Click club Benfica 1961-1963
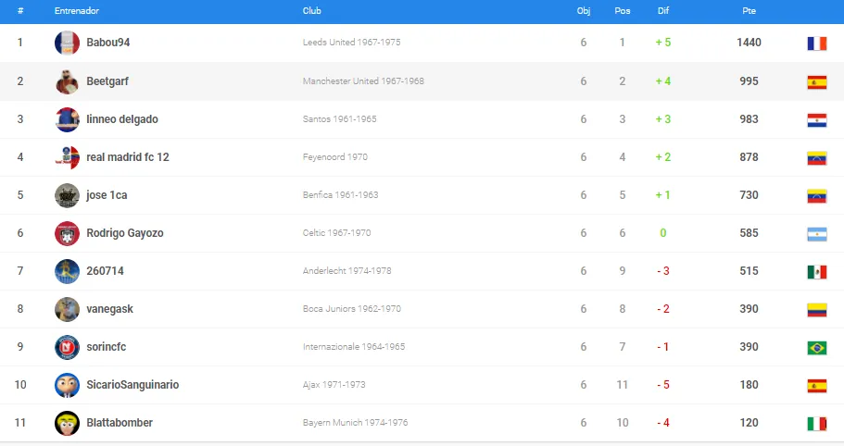This screenshot has width=844, height=446. 340,195
